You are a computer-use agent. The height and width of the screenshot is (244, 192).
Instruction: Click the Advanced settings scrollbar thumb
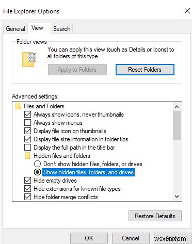(x=177, y=125)
